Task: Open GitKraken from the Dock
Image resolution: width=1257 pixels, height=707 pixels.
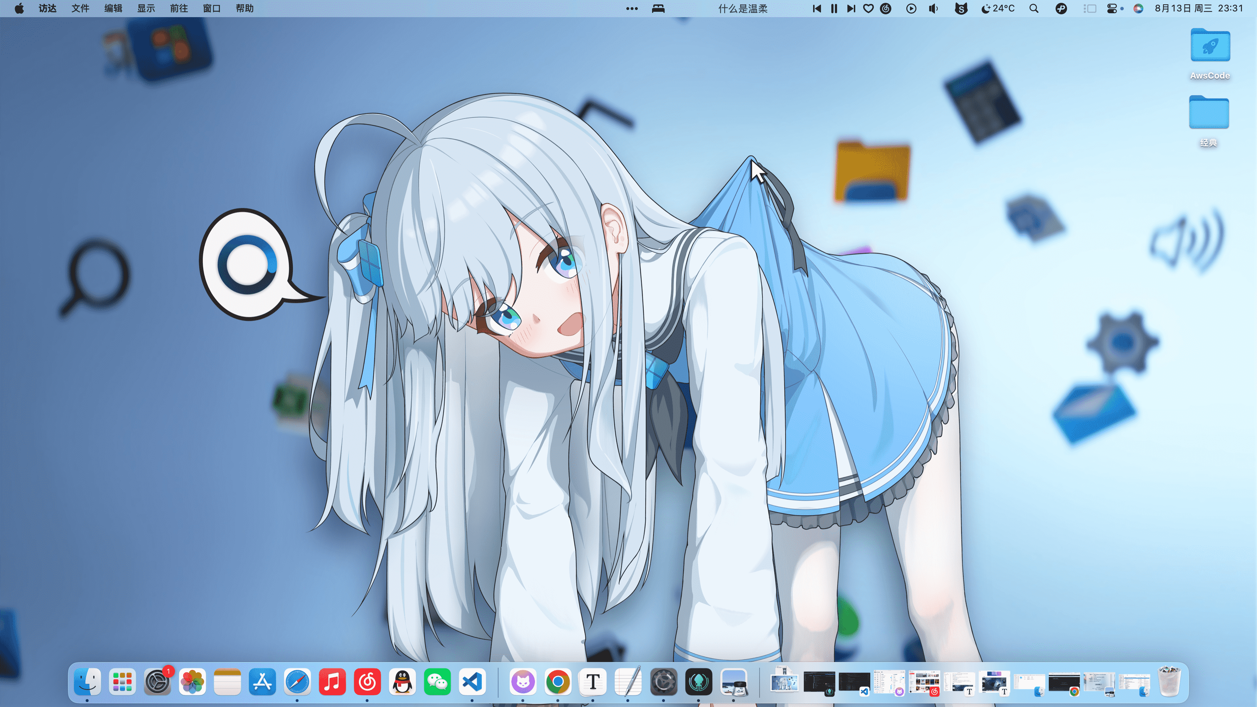Action: tap(698, 682)
